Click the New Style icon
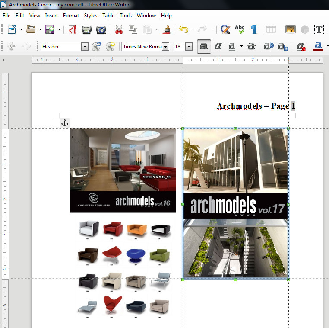329x328 pixels. (111, 46)
